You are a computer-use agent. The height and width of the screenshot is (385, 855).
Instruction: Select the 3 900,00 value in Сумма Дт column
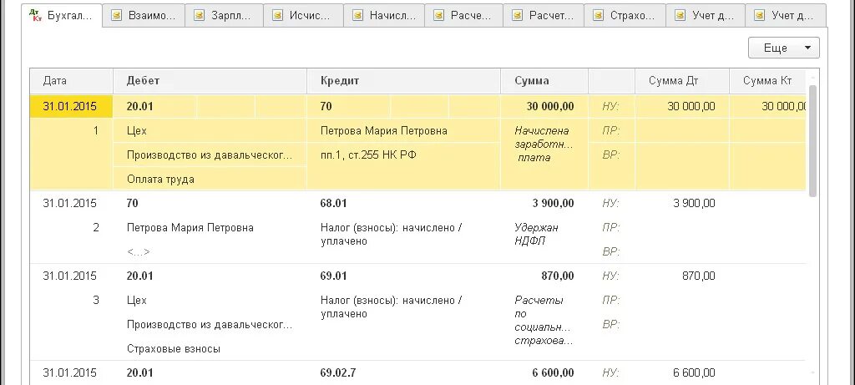point(694,204)
